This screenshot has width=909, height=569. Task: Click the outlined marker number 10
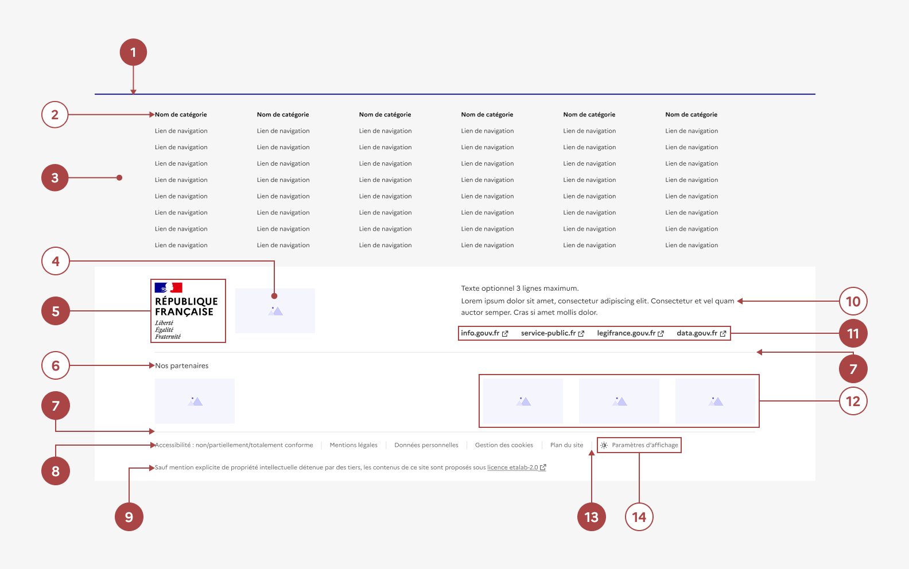(x=853, y=301)
